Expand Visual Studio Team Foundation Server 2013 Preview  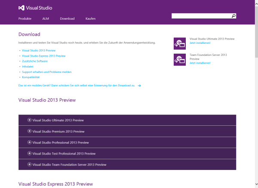(127, 164)
